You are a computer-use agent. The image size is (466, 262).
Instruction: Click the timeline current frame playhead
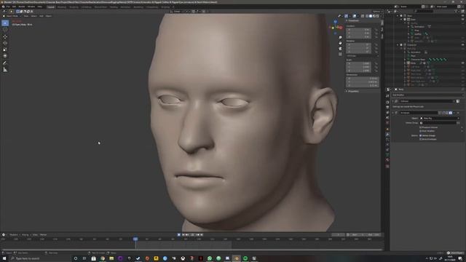135,239
